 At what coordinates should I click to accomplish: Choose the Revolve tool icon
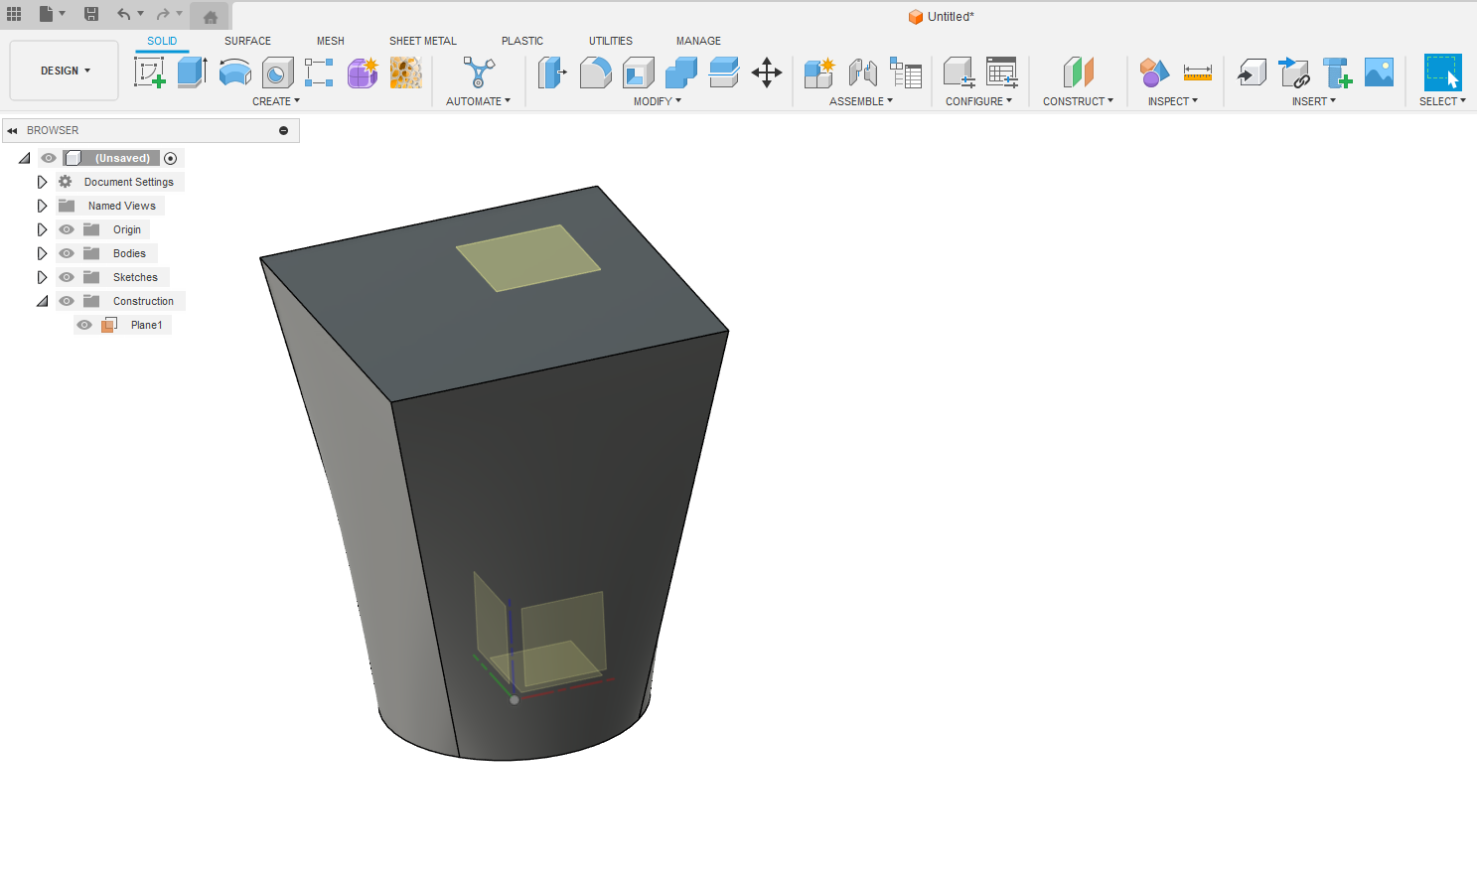pos(235,73)
